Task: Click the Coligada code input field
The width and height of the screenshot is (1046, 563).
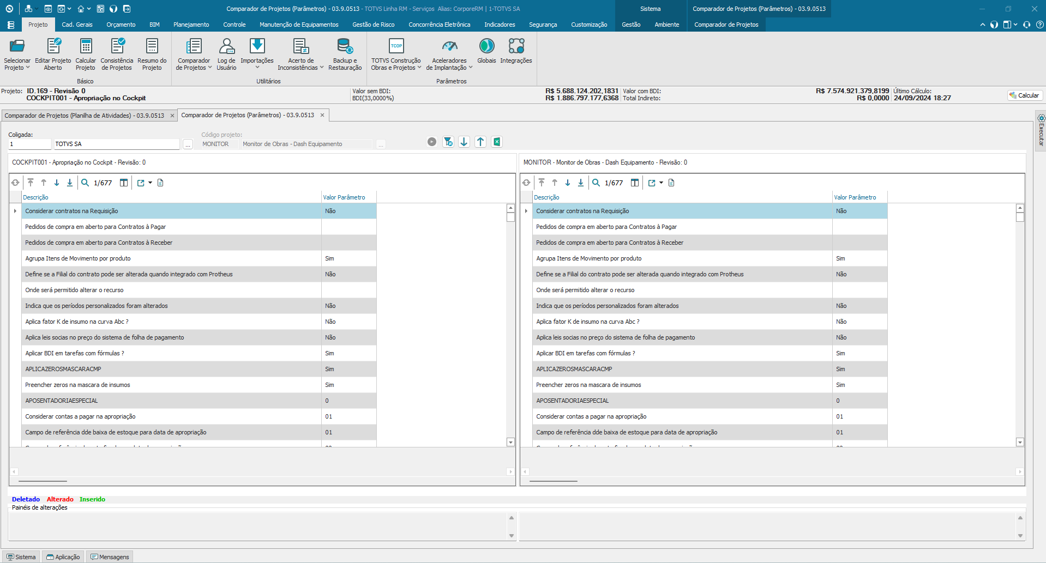Action: (29, 144)
